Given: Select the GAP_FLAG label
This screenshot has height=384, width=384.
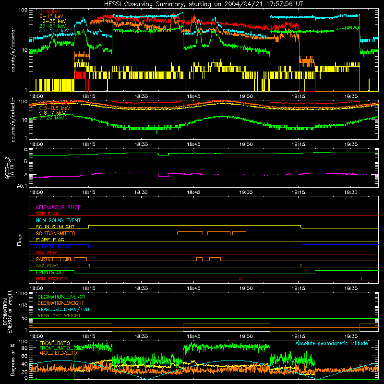Looking at the screenshot, I should tap(47, 214).
